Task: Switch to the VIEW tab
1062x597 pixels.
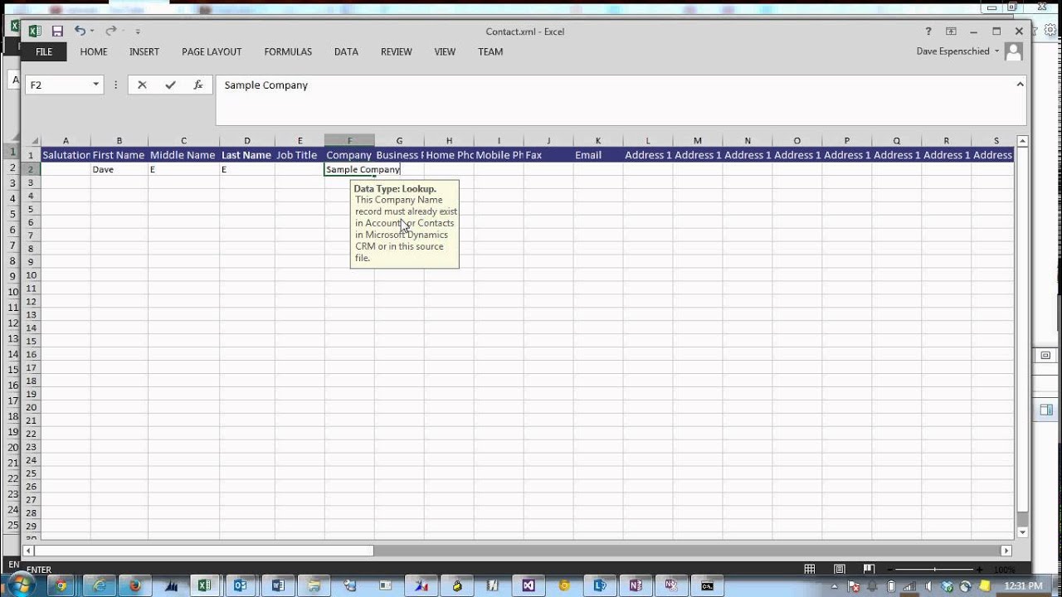Action: [x=445, y=51]
